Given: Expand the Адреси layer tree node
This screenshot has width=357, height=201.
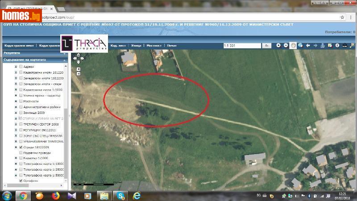Looking at the screenshot, I should point(16,67).
